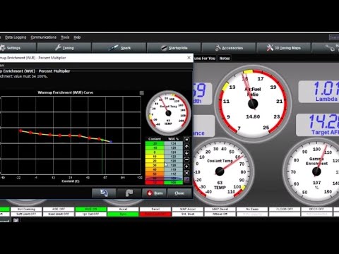Click the green Sync indicator
Viewport: 339px width, 254px height.
(x=123, y=214)
